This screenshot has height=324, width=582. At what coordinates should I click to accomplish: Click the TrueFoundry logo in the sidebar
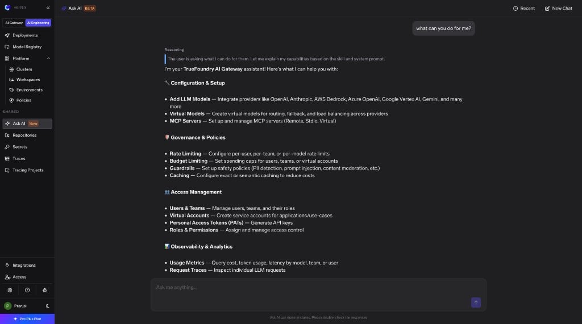7,7
